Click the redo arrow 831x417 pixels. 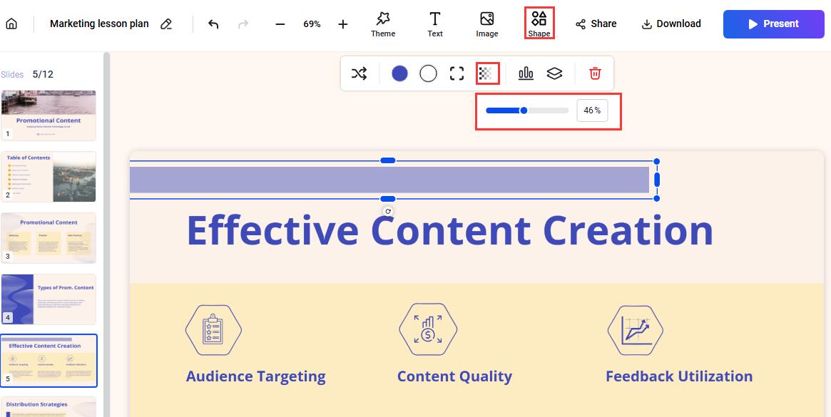(x=243, y=24)
